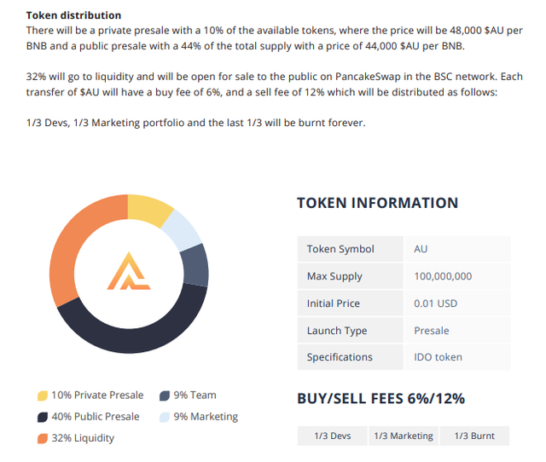Click the yellow Private Presale legend swatch
Image resolution: width=546 pixels, height=462 pixels.
[x=43, y=396]
